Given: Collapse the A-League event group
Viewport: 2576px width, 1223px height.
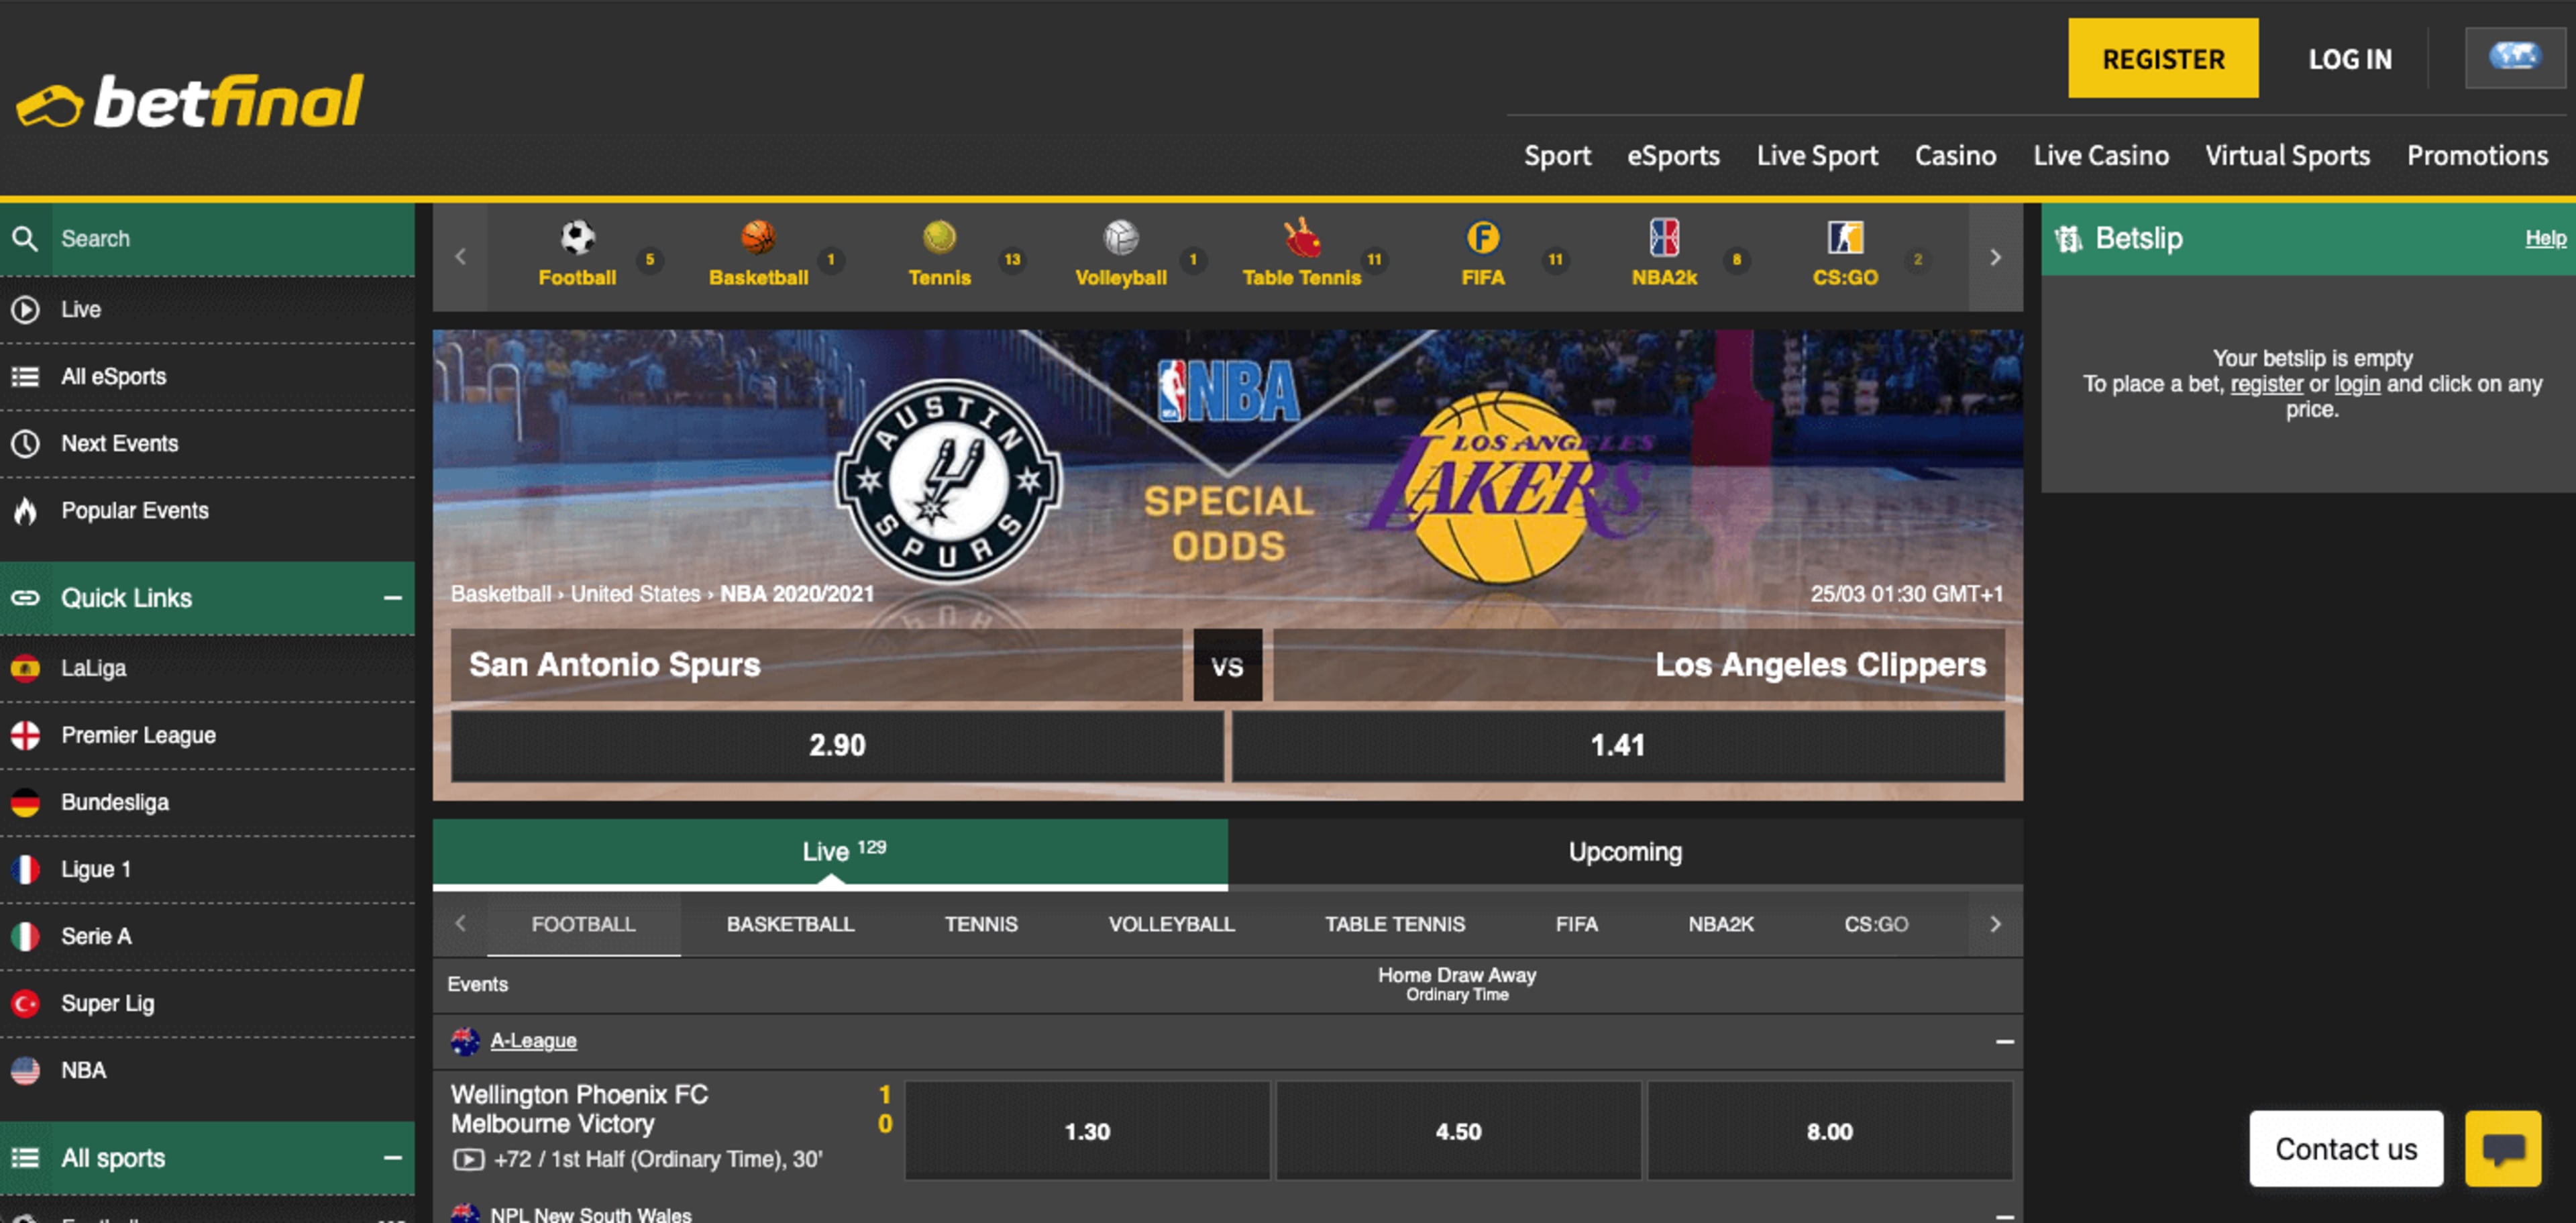Looking at the screenshot, I should [x=2004, y=1041].
